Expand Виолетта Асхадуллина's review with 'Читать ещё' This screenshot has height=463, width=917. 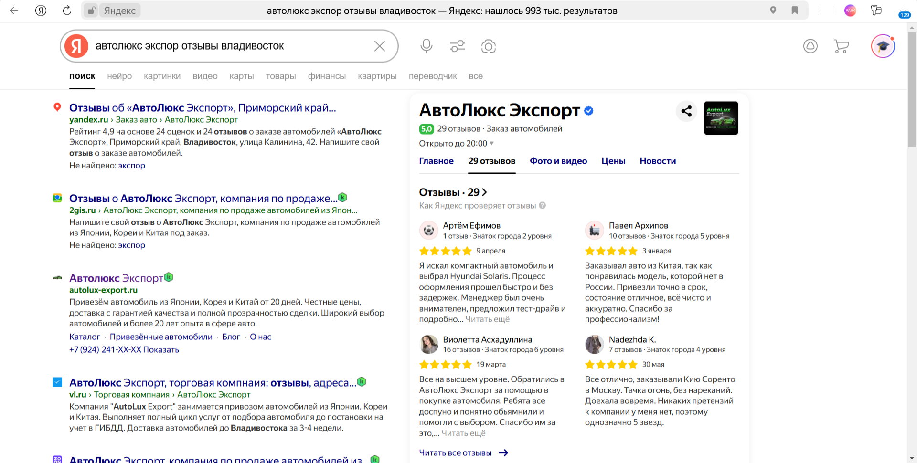[463, 433]
